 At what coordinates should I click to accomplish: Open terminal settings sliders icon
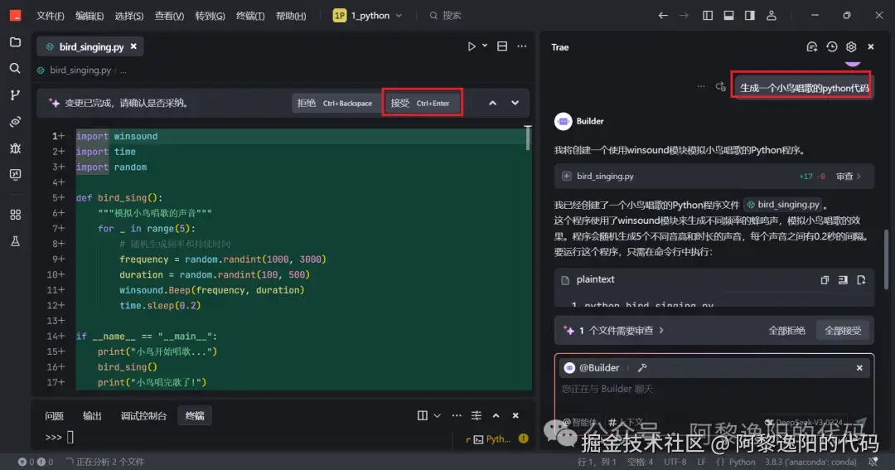click(x=476, y=415)
